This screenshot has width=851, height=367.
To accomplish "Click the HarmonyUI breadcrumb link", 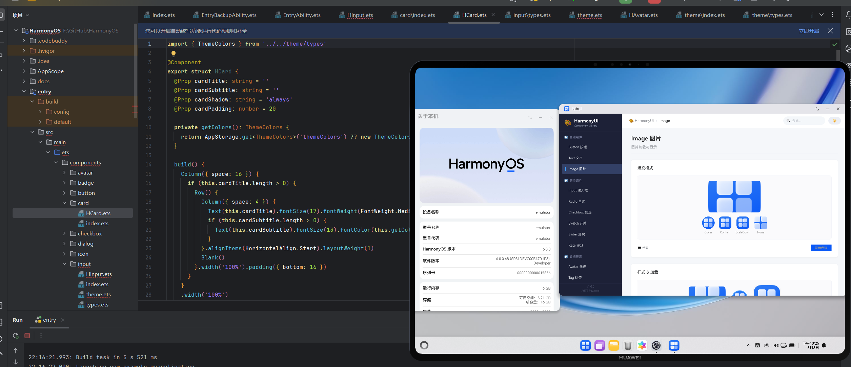I will (x=641, y=121).
